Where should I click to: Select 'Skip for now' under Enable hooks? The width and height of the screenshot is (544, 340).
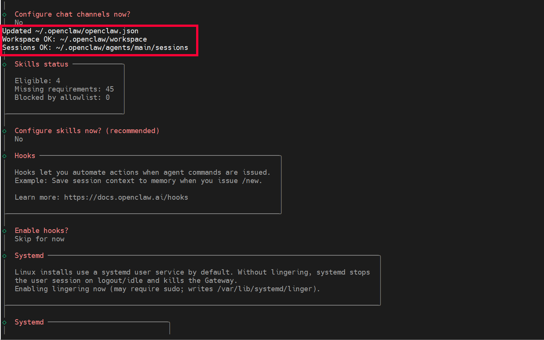click(x=39, y=239)
